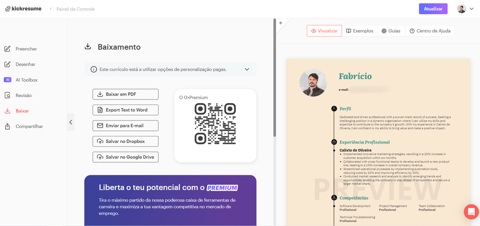Click the Compartilhar share icon

[7, 127]
